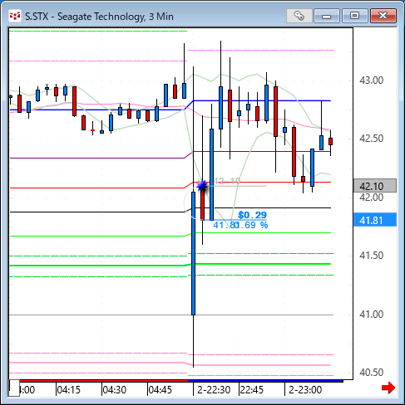Click the 41.50 price axis label
The width and height of the screenshot is (405, 405).
pyautogui.click(x=371, y=256)
